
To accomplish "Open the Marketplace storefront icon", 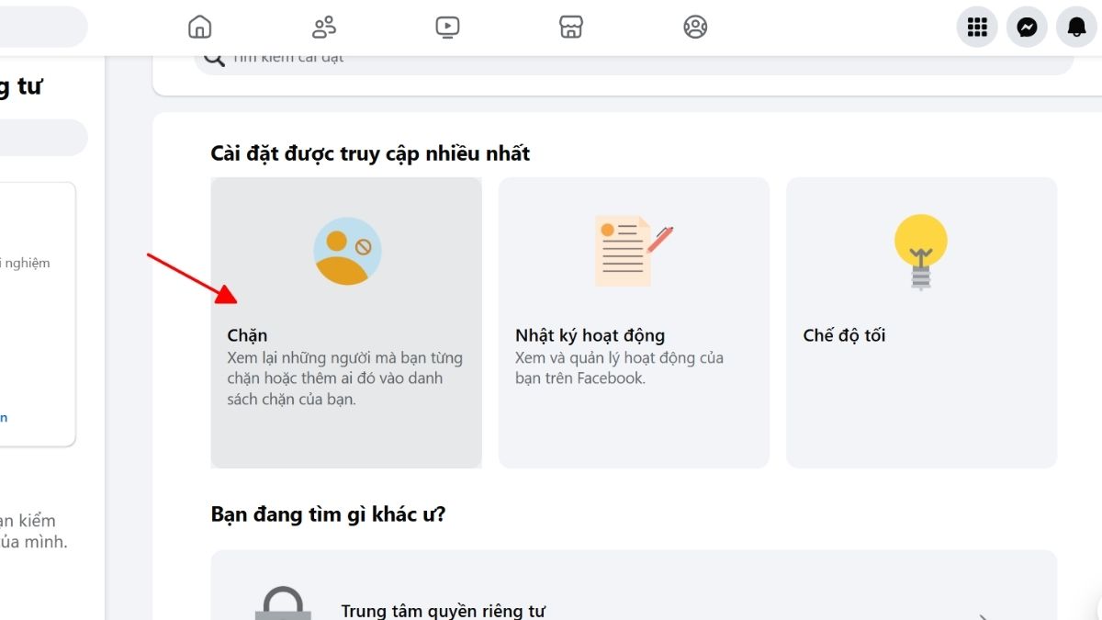I will 571,28.
